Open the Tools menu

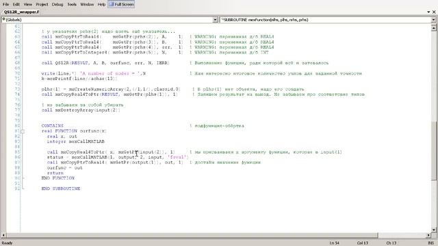tap(72, 5)
